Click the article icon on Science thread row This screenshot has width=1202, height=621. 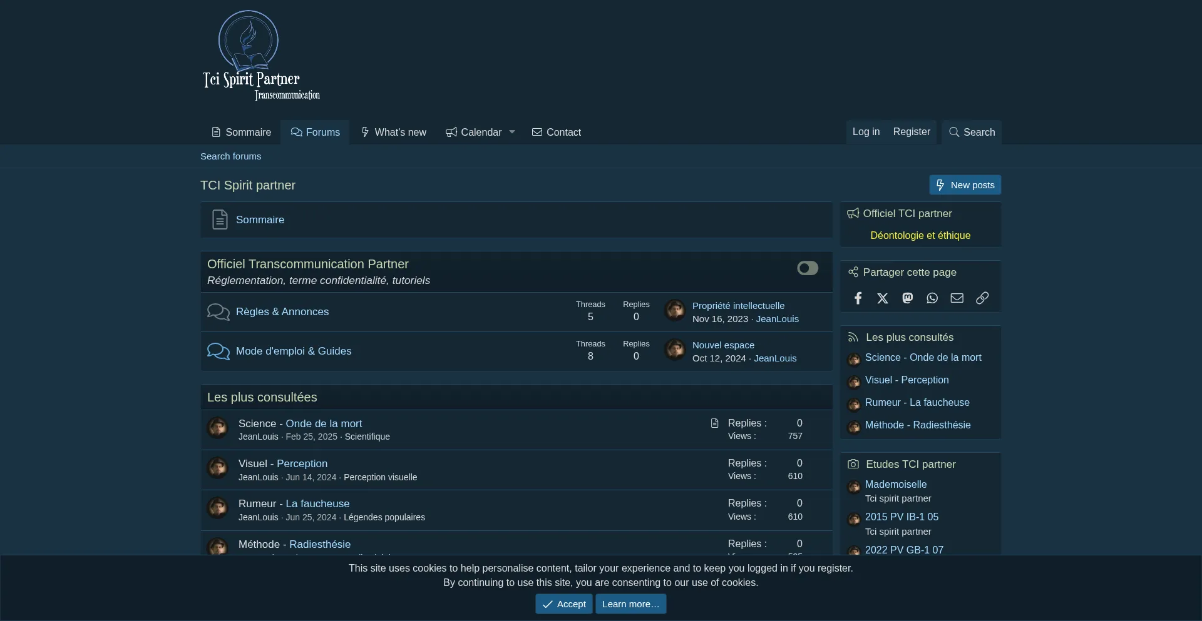click(x=715, y=423)
